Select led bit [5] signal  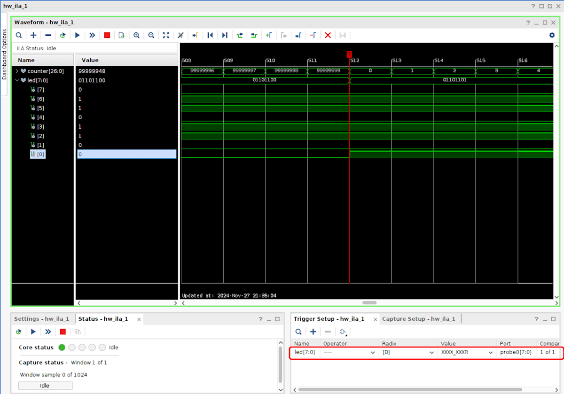tap(40, 108)
